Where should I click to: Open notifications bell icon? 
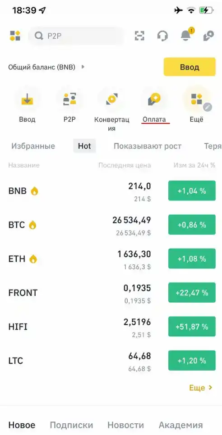tap(186, 35)
